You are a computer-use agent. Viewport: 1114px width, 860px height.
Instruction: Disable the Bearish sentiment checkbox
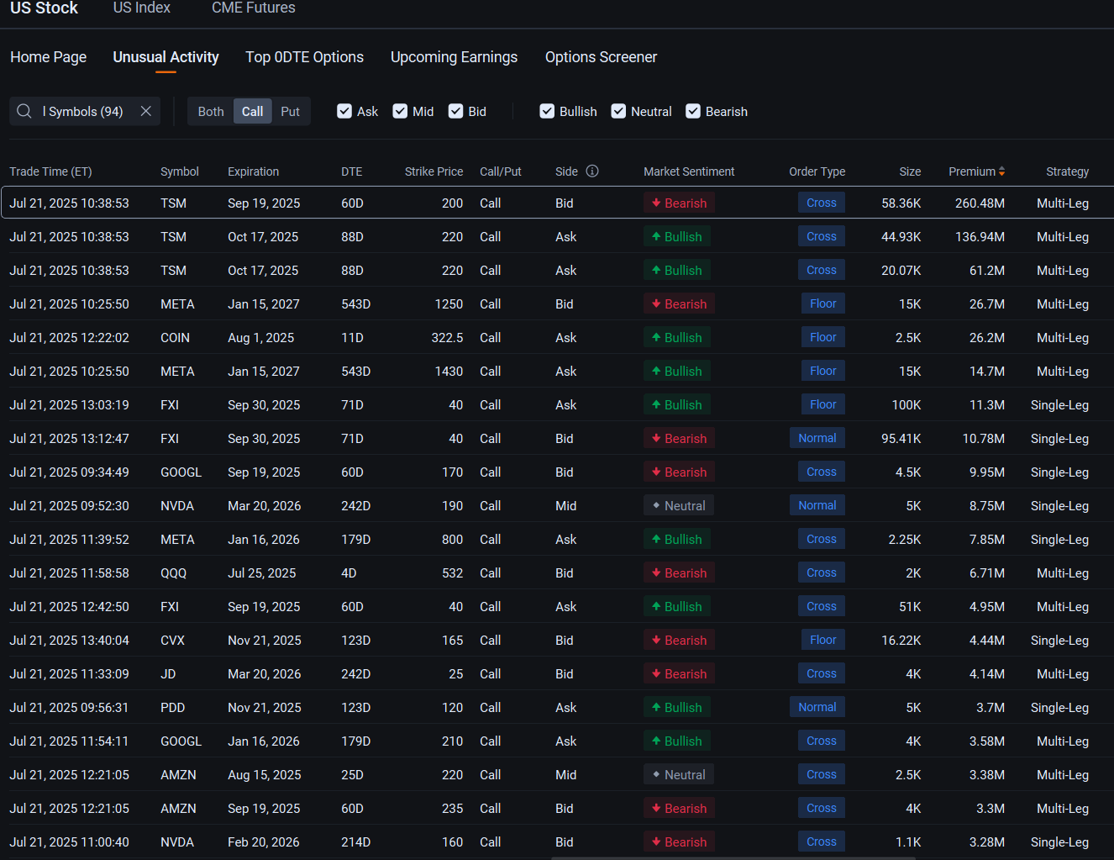pos(693,111)
